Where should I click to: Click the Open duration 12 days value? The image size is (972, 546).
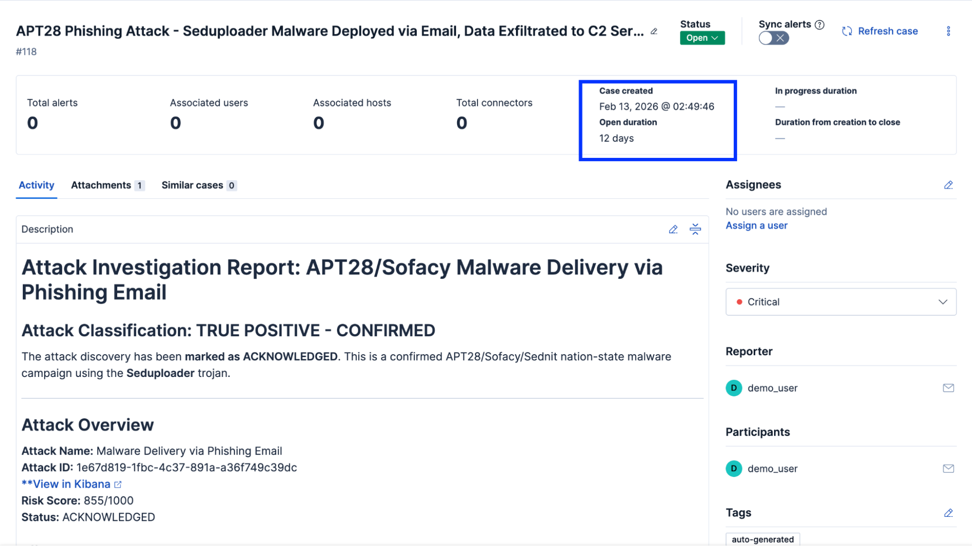(x=616, y=138)
